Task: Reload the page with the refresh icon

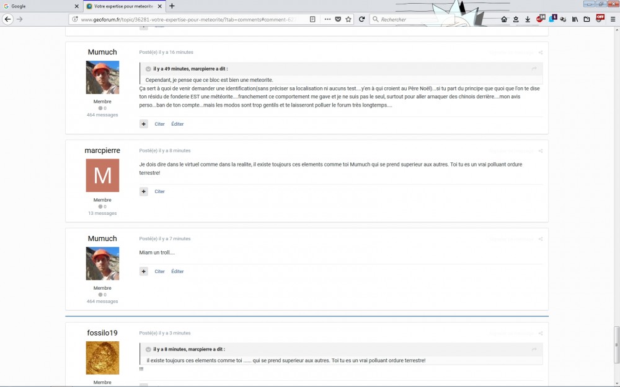Action: [x=361, y=19]
